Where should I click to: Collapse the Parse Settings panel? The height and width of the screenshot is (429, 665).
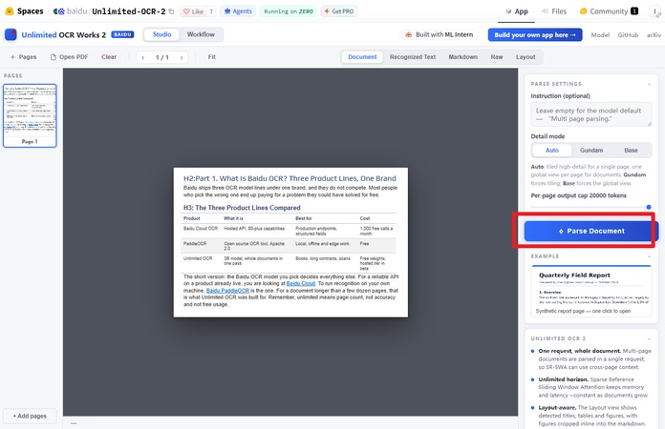point(649,84)
